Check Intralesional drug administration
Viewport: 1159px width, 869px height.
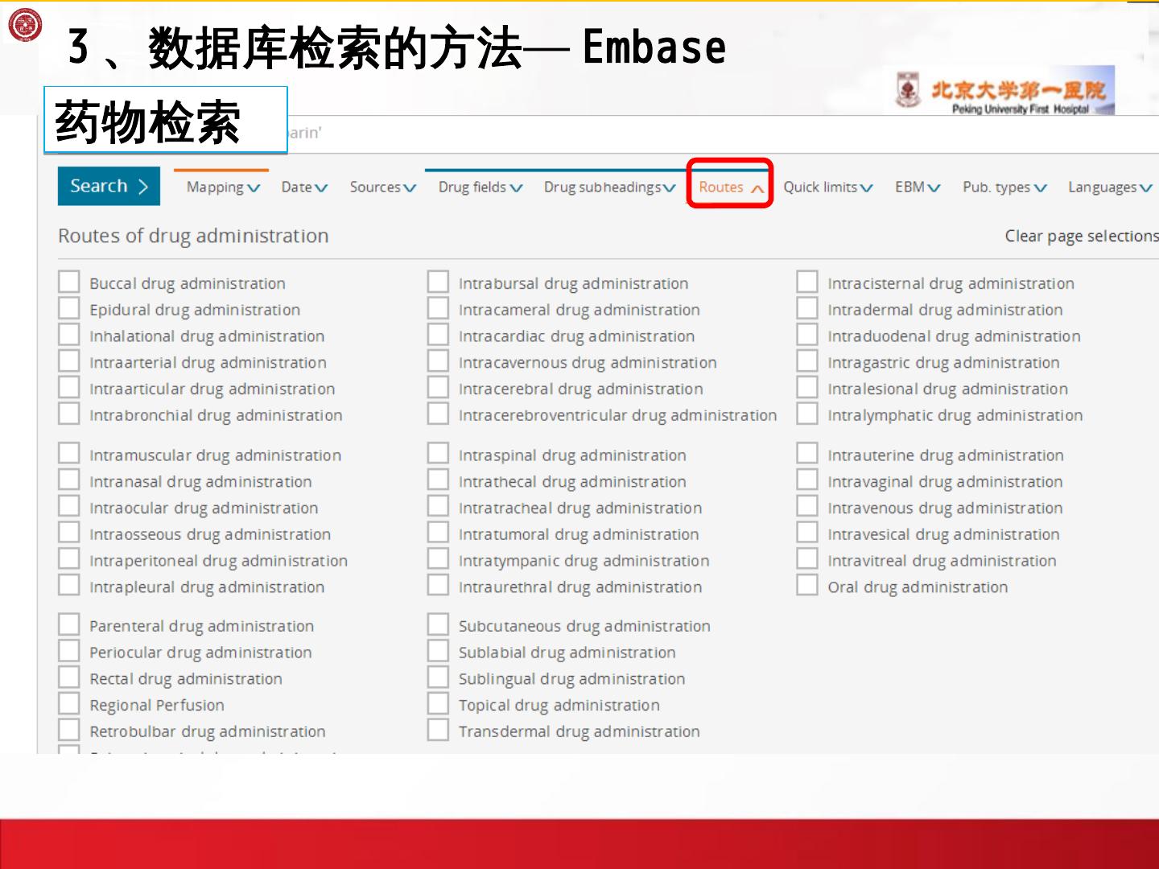click(807, 388)
